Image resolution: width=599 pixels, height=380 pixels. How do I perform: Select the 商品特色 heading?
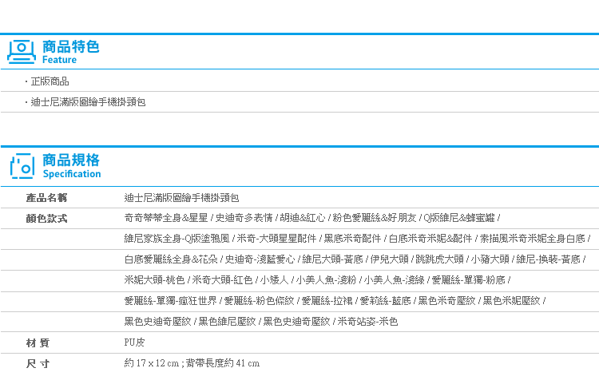[70, 46]
